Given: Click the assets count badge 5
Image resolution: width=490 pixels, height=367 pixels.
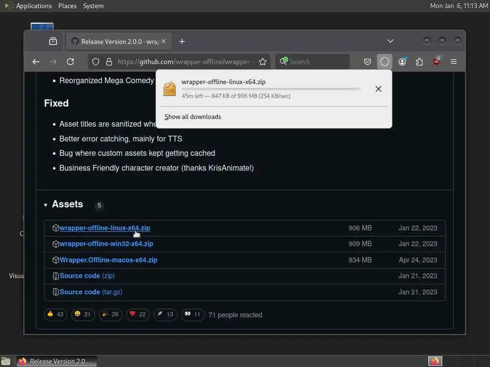Looking at the screenshot, I should click(100, 205).
